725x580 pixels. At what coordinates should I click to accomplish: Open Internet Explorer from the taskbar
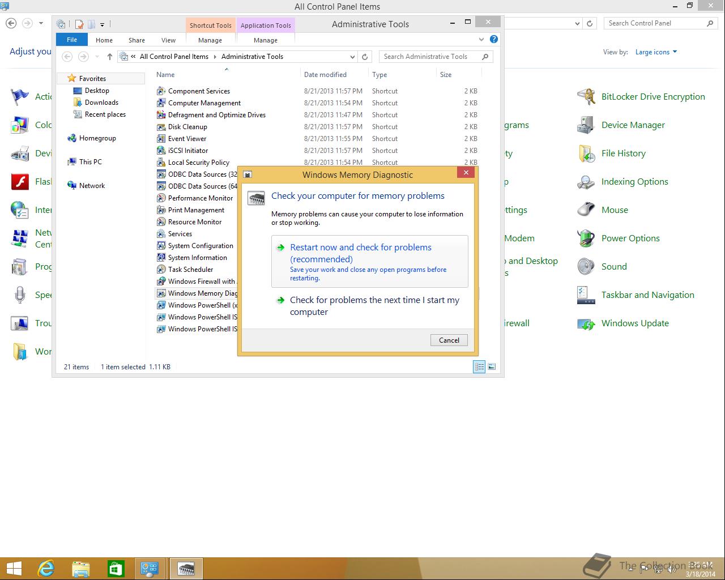point(46,569)
